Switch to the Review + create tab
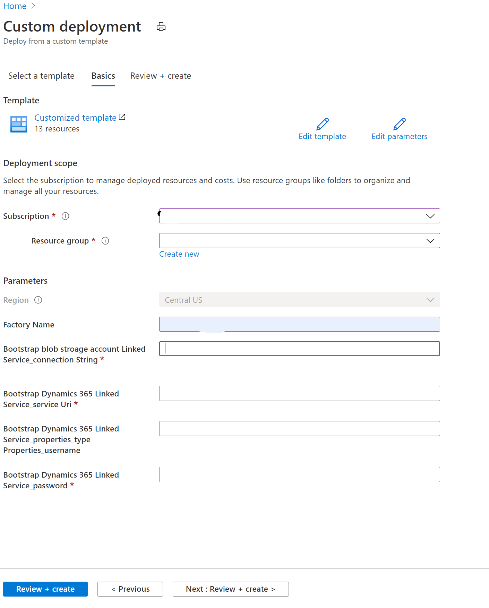The height and width of the screenshot is (608, 489). click(x=161, y=76)
